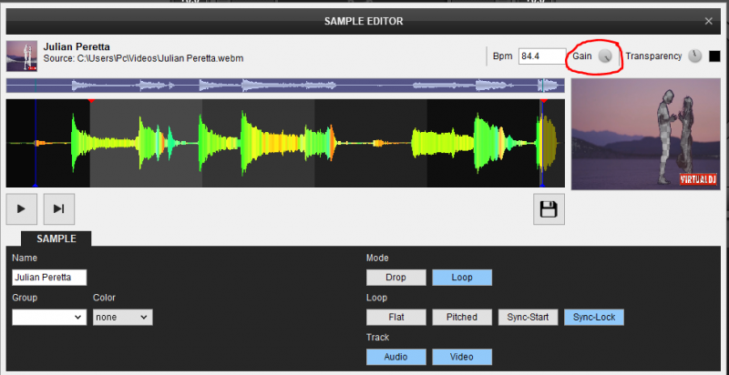Click the main colored waveform display
729x375 pixels.
coord(285,143)
